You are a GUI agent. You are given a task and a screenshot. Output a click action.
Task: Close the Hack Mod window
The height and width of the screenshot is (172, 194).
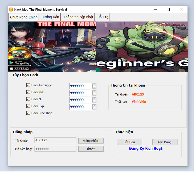(x=181, y=9)
